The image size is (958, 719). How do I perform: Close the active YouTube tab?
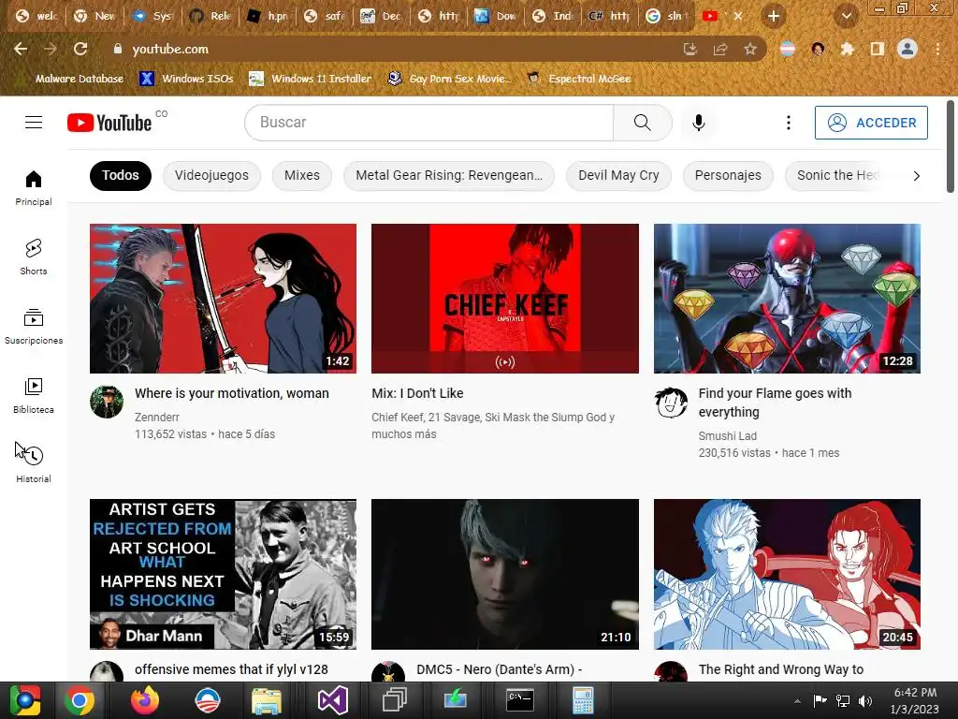point(738,16)
